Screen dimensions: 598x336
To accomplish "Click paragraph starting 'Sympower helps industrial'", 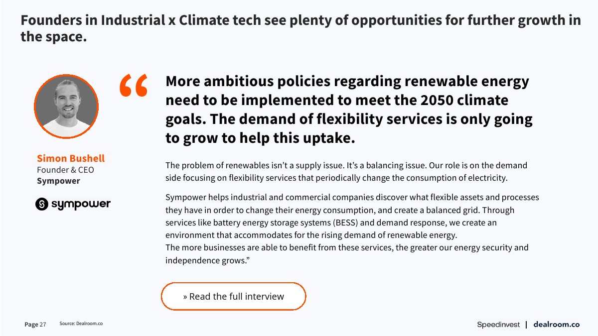I will point(352,216).
